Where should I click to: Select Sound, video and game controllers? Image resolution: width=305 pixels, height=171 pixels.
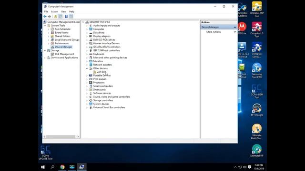point(112,97)
